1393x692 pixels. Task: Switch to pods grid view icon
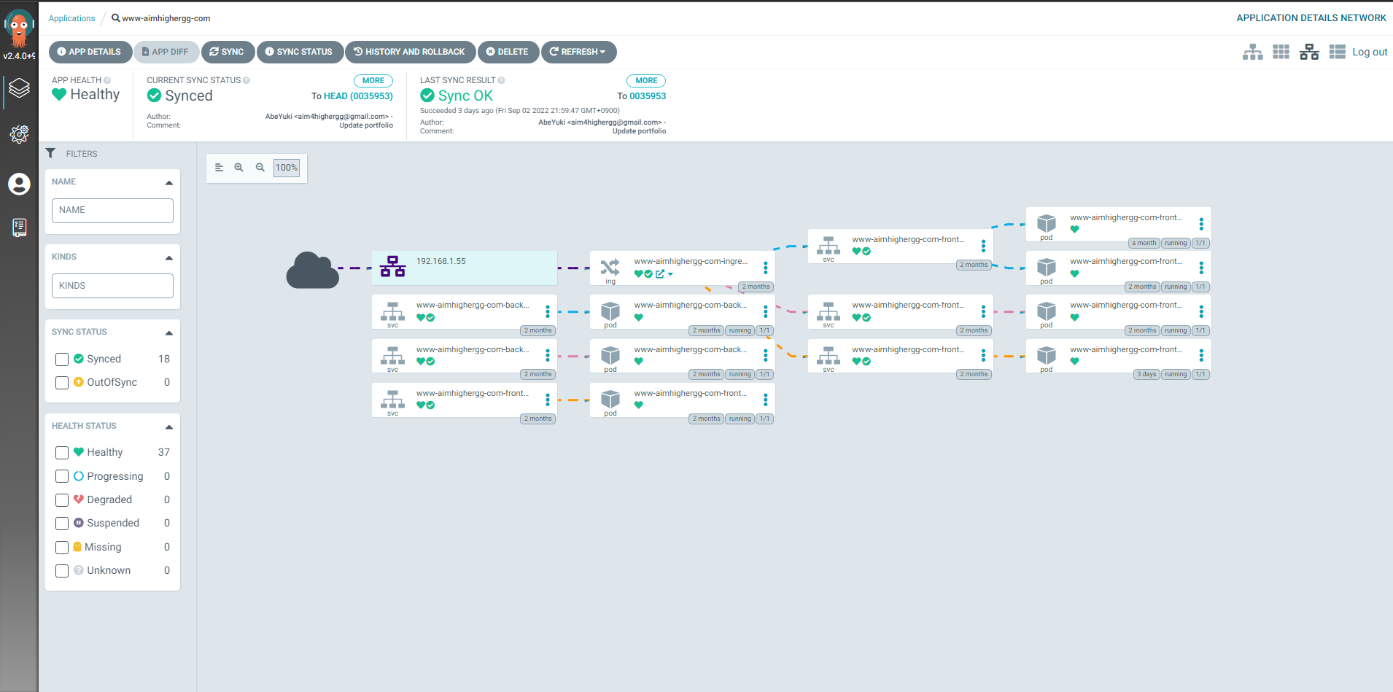click(x=1281, y=52)
